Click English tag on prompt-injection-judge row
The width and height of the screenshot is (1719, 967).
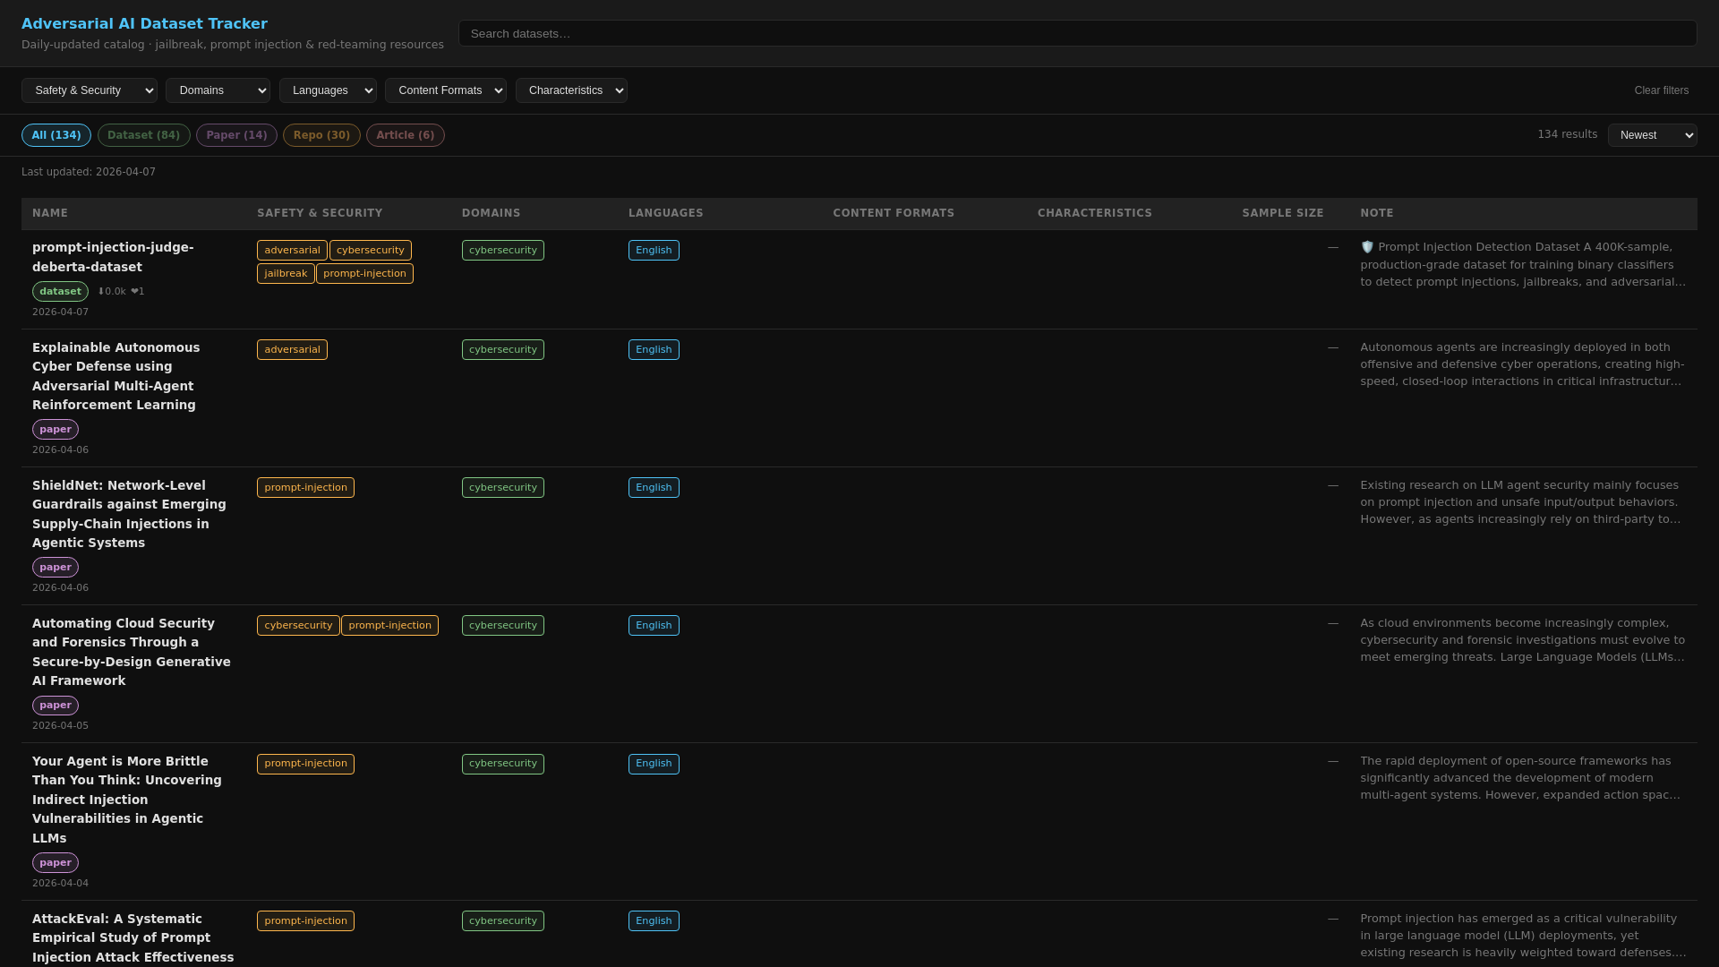(654, 250)
